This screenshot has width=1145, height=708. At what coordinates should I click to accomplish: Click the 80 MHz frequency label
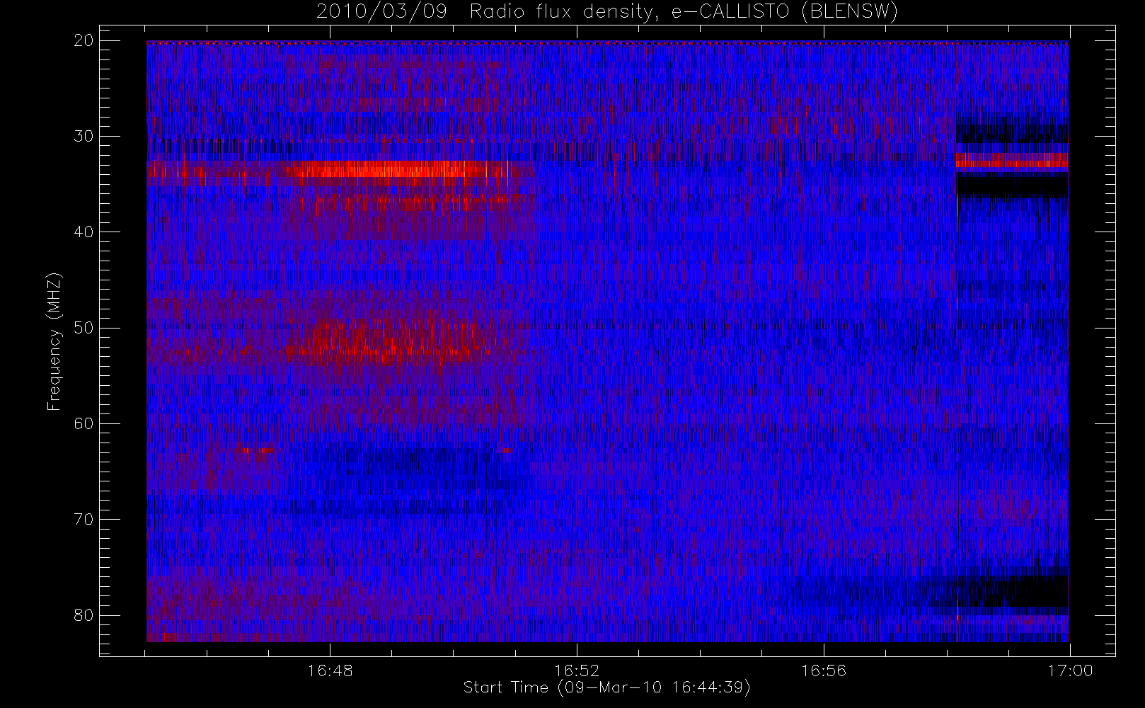coord(84,615)
